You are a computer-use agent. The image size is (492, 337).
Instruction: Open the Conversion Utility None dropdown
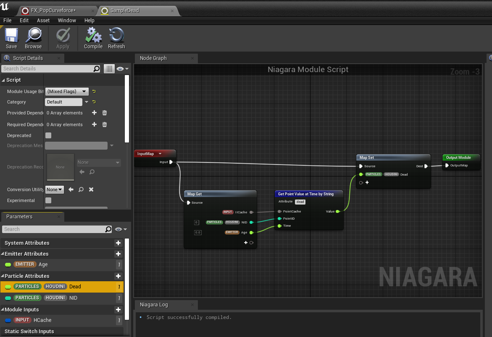click(55, 189)
